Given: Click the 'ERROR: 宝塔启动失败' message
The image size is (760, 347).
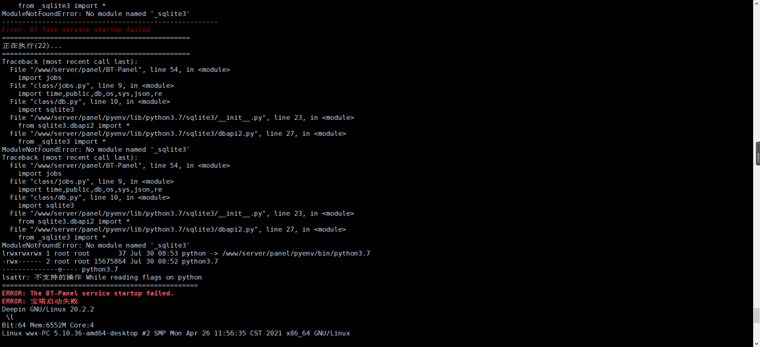Looking at the screenshot, I should click(40, 301).
